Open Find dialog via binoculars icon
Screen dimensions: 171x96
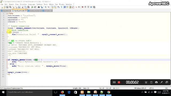click(39, 7)
